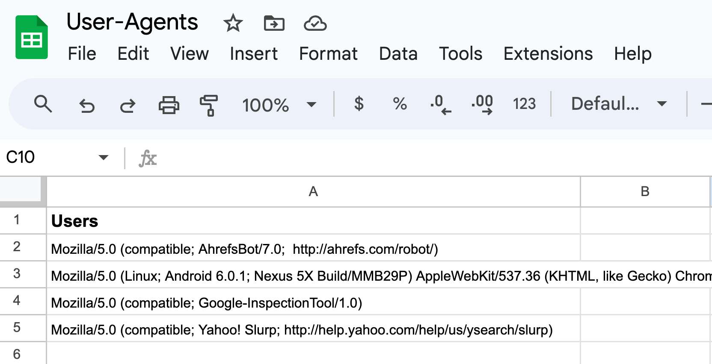The width and height of the screenshot is (712, 364).
Task: Increase decimal places
Action: tap(482, 105)
